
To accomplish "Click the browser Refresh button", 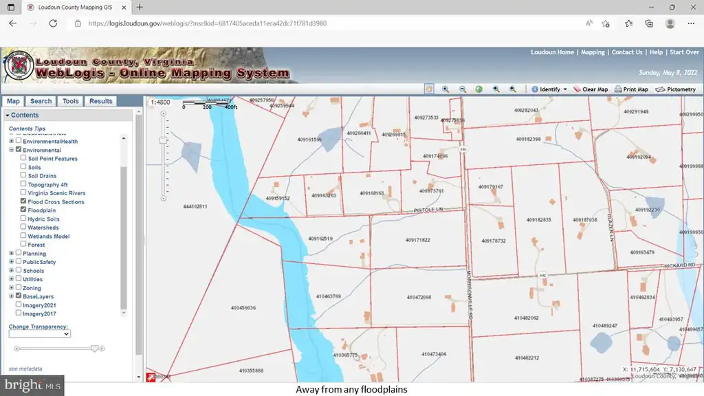I will click(x=53, y=23).
